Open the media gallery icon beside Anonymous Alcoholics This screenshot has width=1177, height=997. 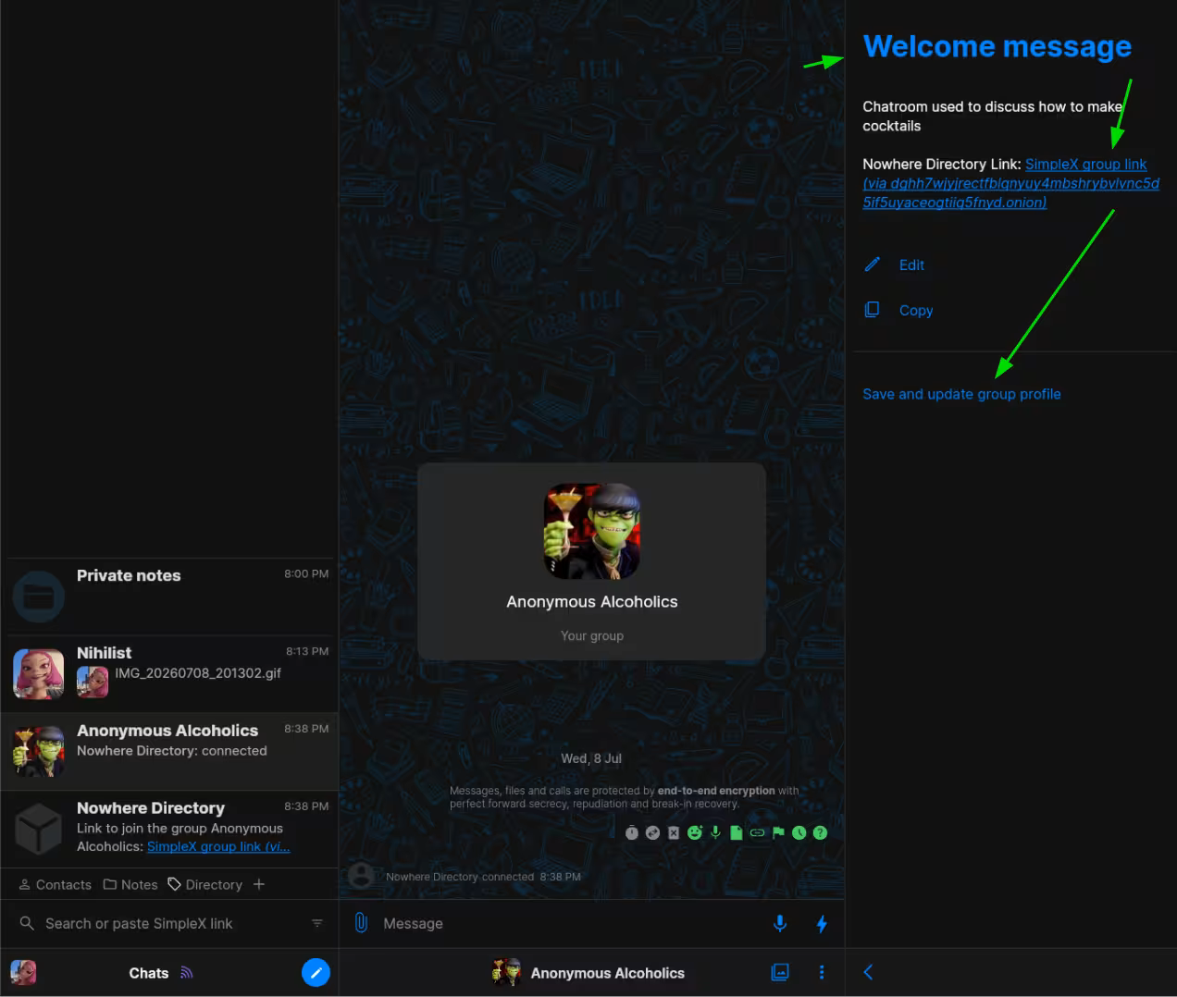tap(780, 972)
